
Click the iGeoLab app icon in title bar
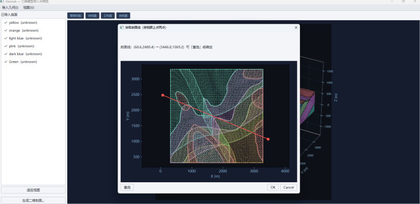(x=3, y=2)
